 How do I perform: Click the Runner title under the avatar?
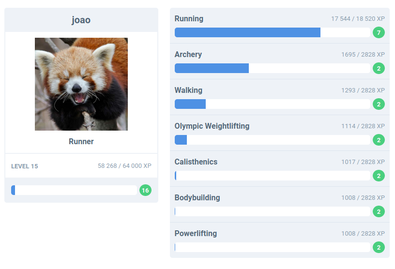click(81, 142)
